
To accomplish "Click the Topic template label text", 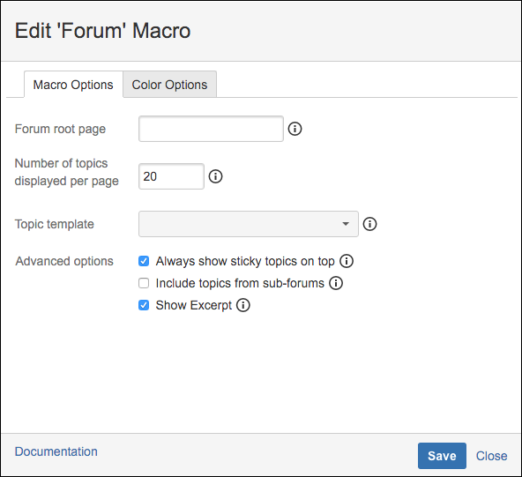I will [55, 224].
